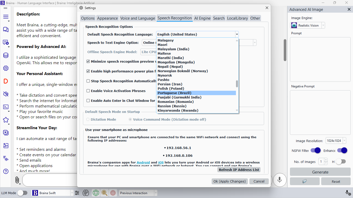Switch to the Options tab
Image resolution: width=353 pixels, height=198 pixels.
coord(88,18)
